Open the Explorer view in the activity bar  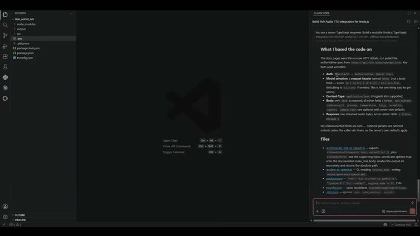(5, 15)
